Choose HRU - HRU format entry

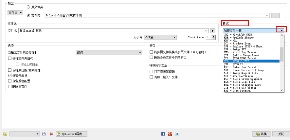pos(251,41)
